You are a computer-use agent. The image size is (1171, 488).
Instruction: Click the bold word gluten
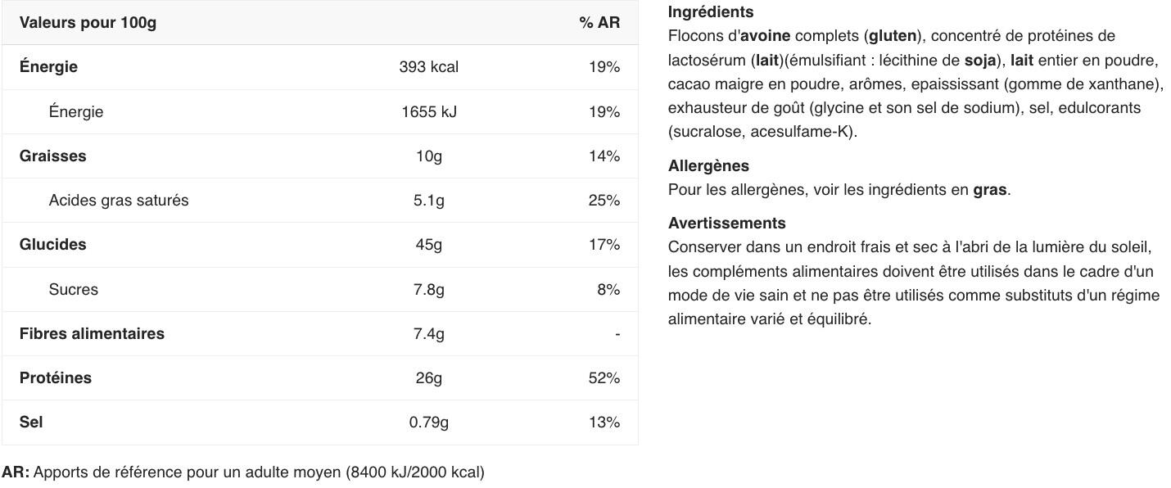point(893,35)
